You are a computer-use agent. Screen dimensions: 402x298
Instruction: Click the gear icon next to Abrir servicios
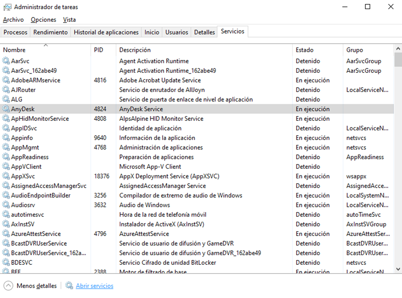pos(69,285)
